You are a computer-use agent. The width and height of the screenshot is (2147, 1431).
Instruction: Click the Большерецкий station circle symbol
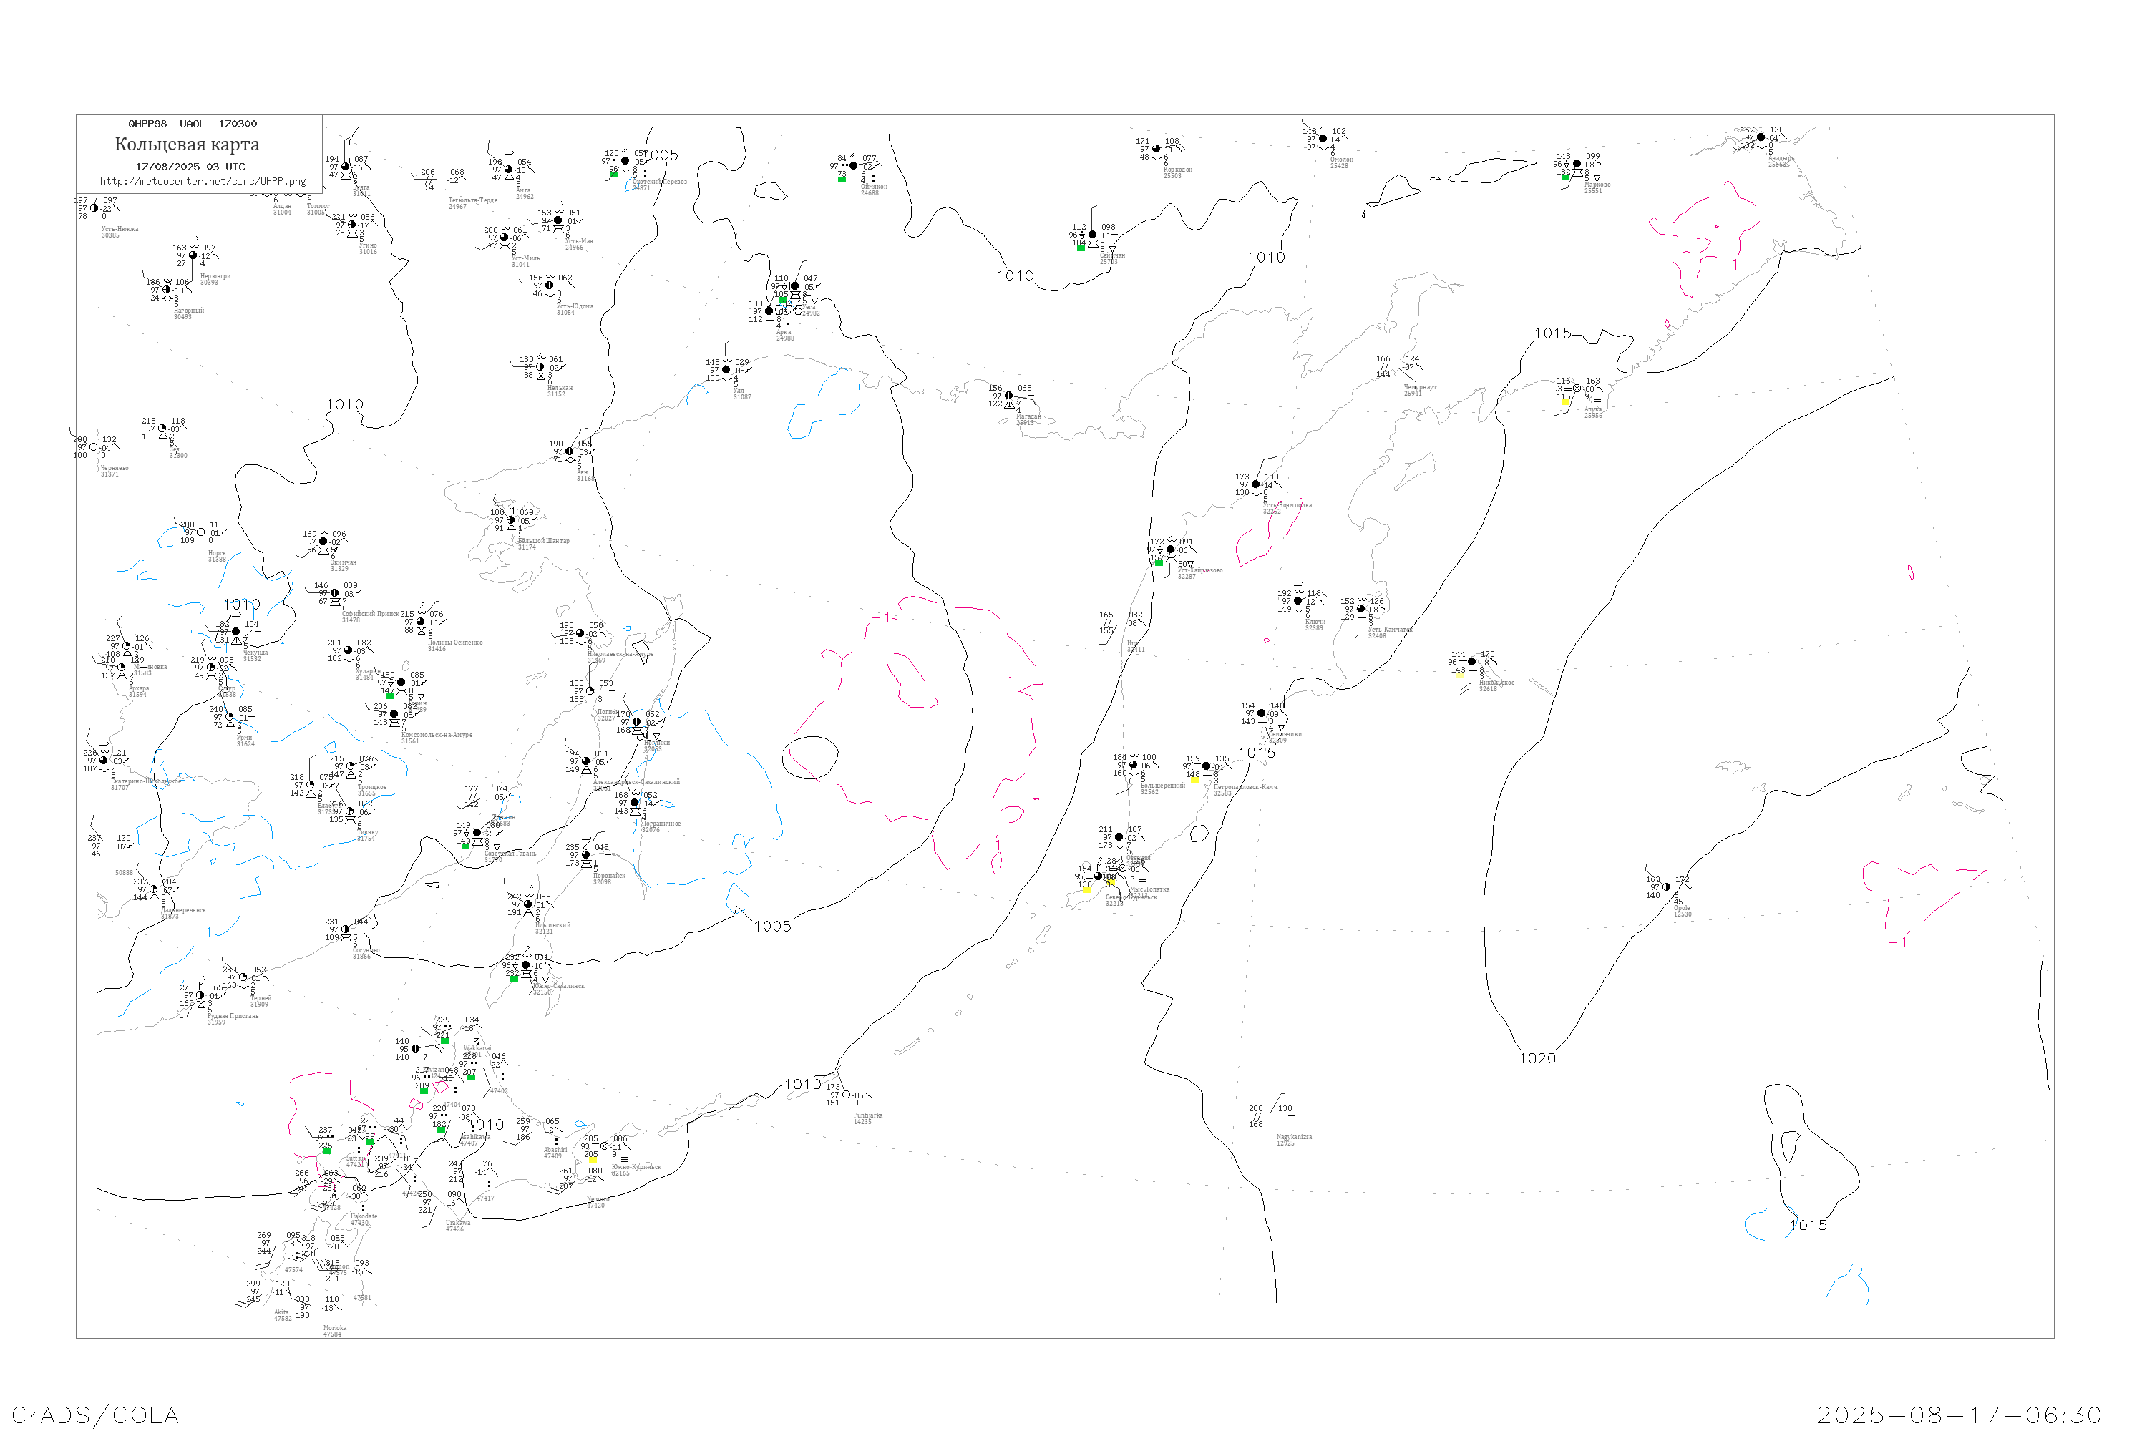pyautogui.click(x=1134, y=765)
